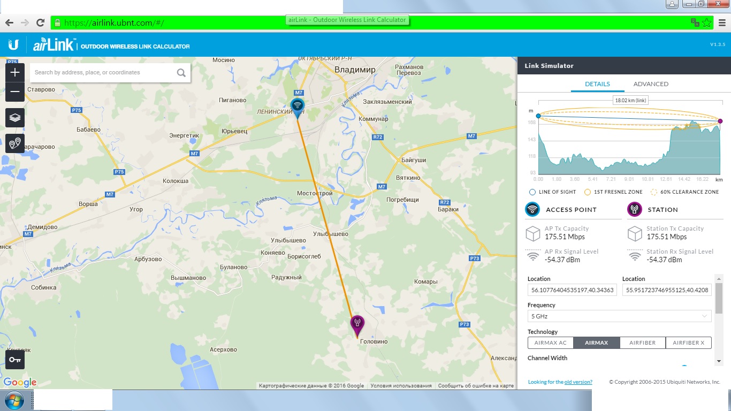731x411 pixels.
Task: Zoom out the map with minus button
Action: point(15,92)
